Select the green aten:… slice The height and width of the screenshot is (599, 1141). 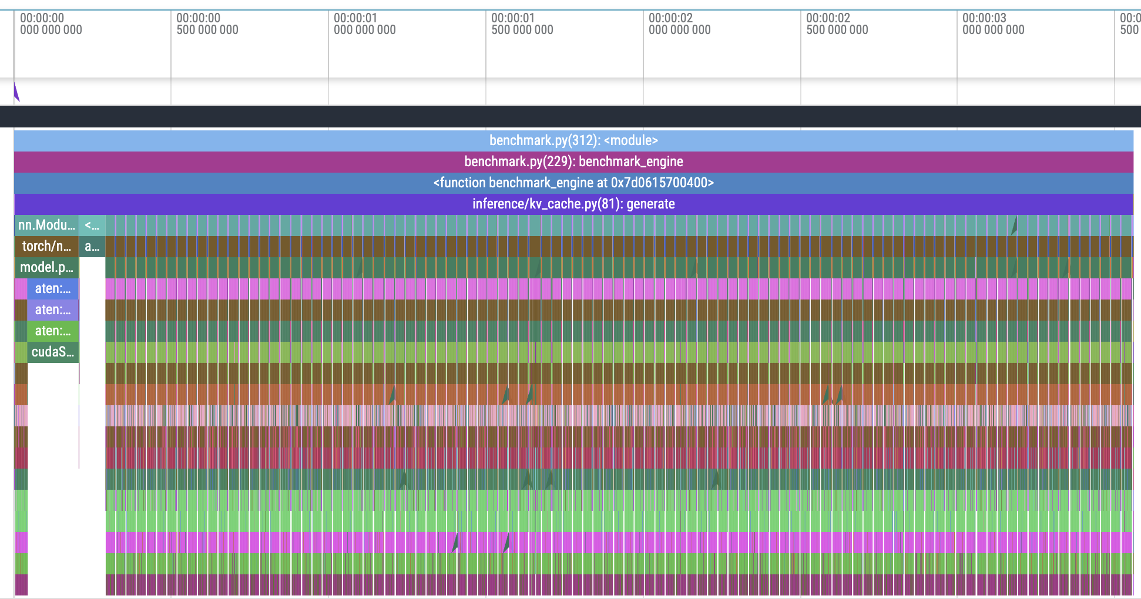point(53,331)
